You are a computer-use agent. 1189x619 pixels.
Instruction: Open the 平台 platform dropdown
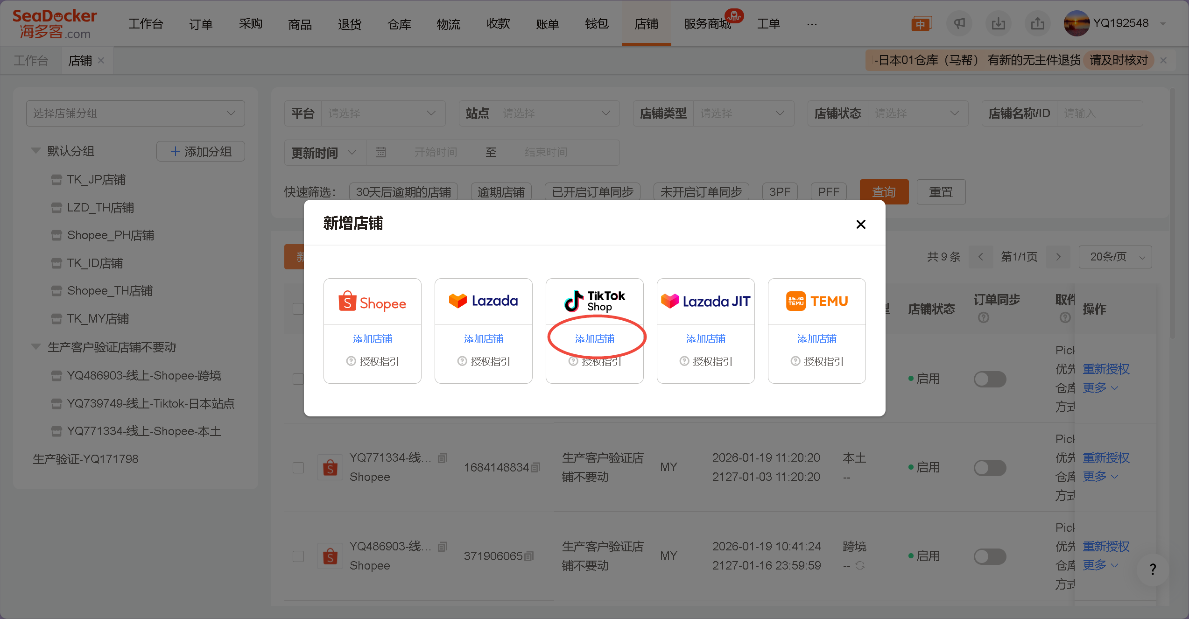coord(383,113)
